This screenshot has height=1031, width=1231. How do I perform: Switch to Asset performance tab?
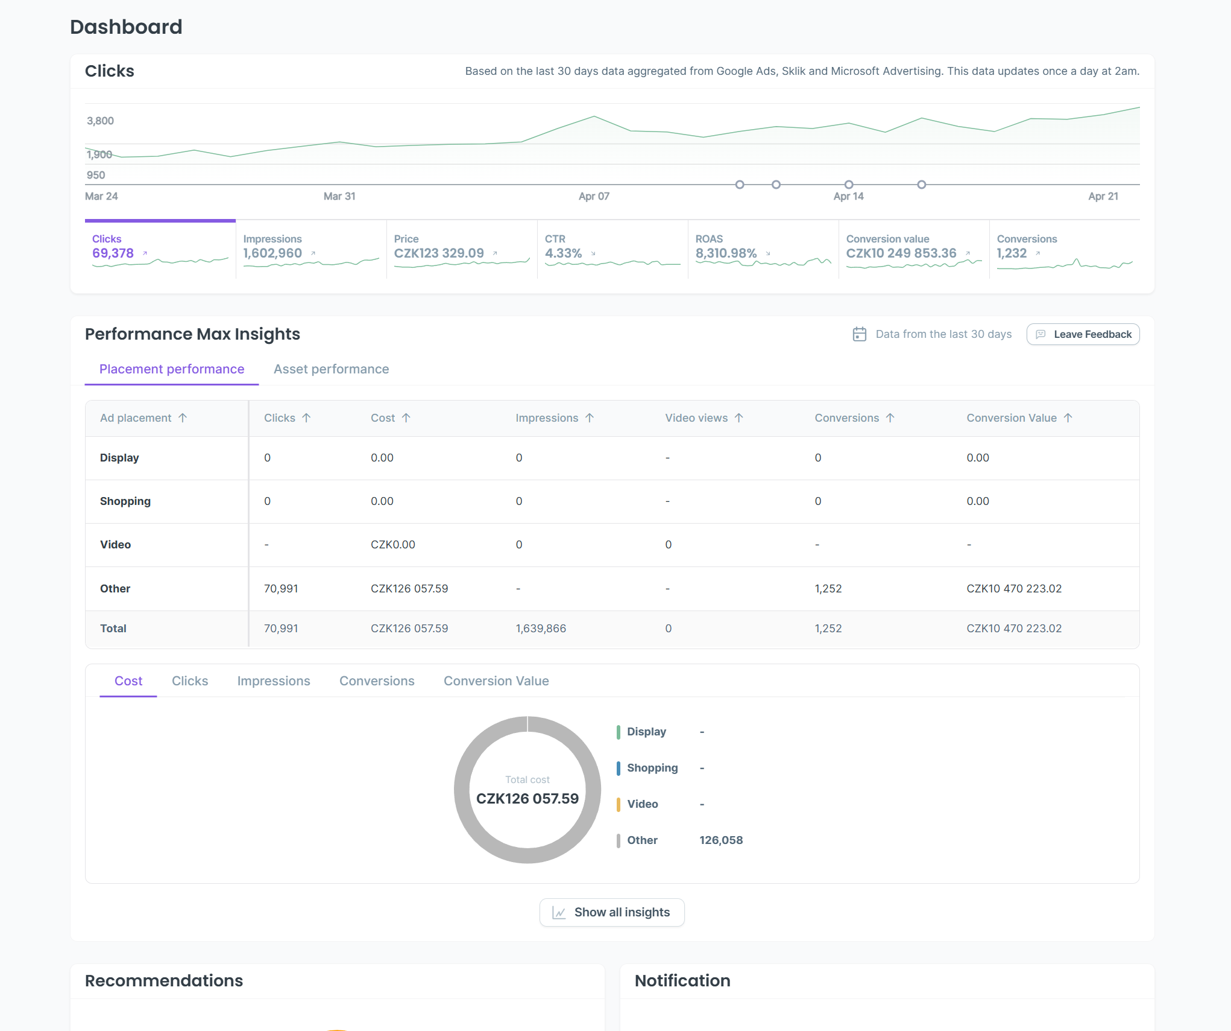(331, 369)
